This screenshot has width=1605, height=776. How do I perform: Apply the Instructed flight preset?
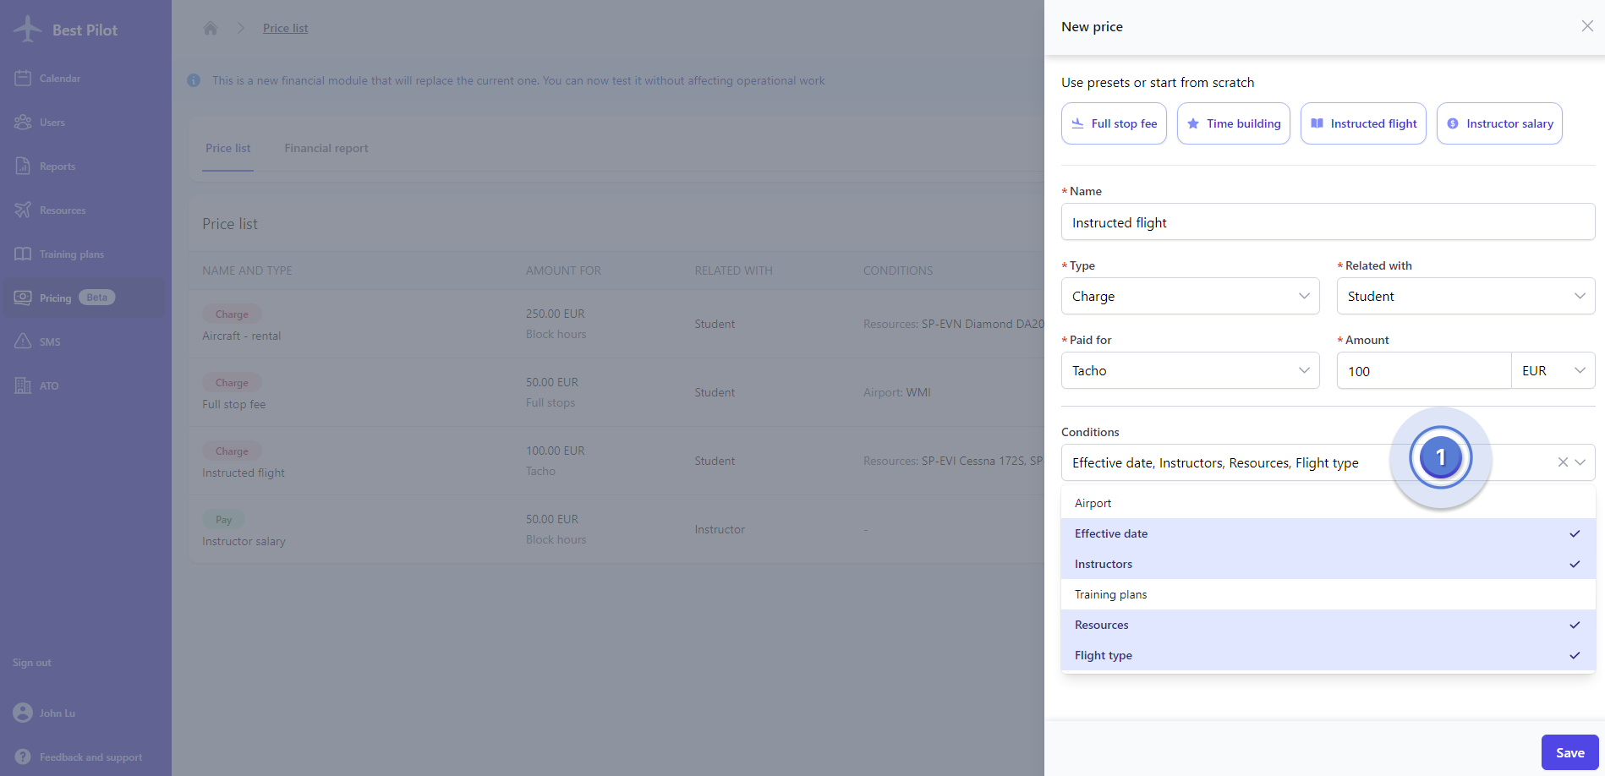[x=1363, y=123]
